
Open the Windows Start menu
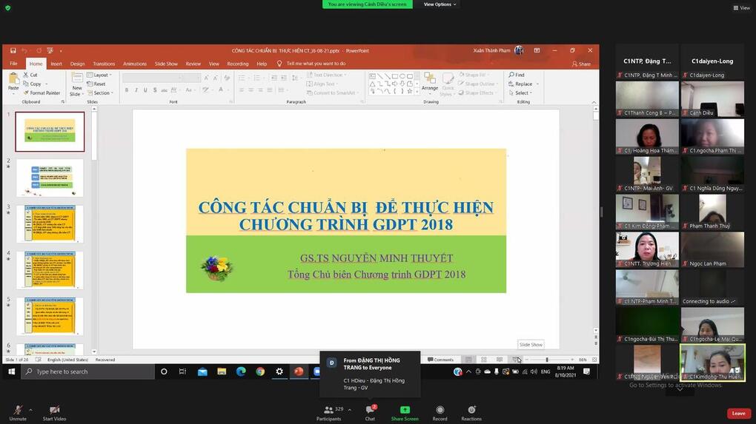[x=12, y=371]
